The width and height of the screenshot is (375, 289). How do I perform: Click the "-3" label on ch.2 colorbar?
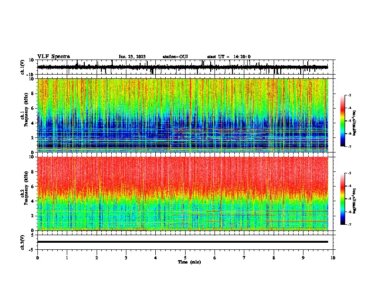click(x=349, y=173)
